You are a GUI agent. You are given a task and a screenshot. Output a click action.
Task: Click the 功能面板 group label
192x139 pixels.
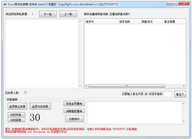(12, 100)
